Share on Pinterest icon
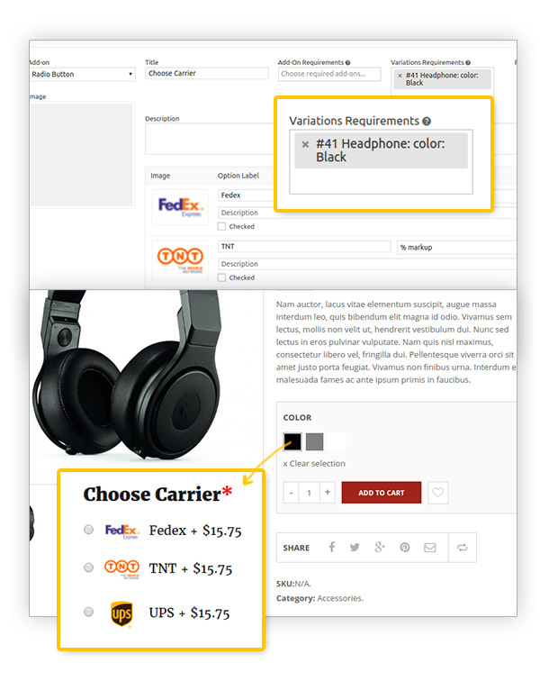Image resolution: width=540 pixels, height=681 pixels. tap(405, 548)
